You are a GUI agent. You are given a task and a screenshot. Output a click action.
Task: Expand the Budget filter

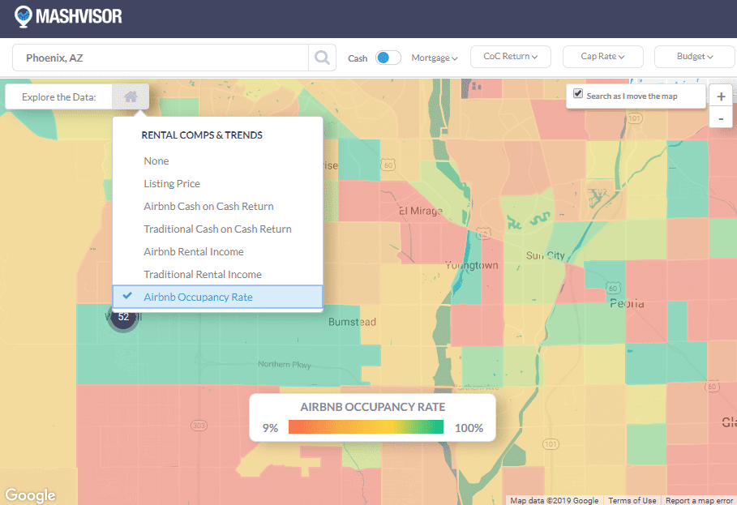click(695, 57)
